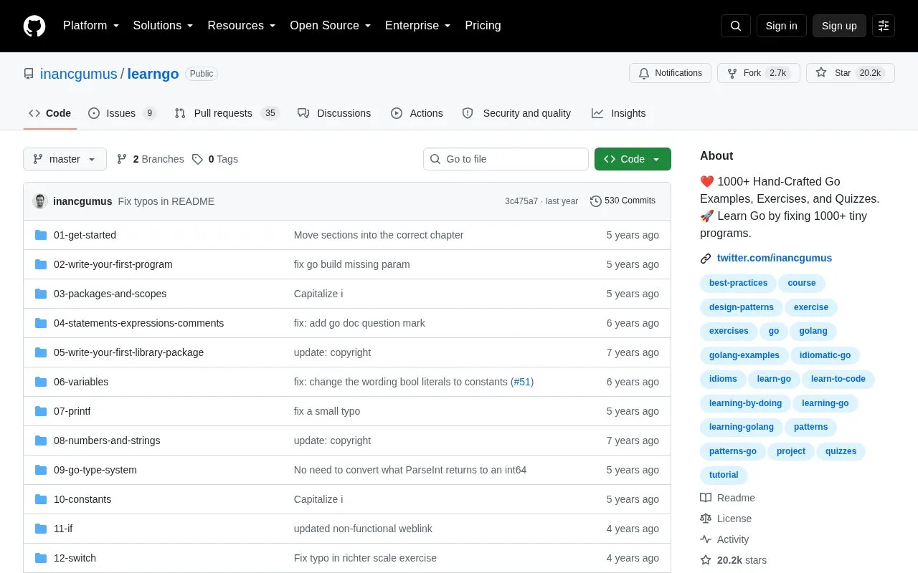Click the bell icon in Notifications
Image resolution: width=918 pixels, height=573 pixels.
tap(644, 73)
